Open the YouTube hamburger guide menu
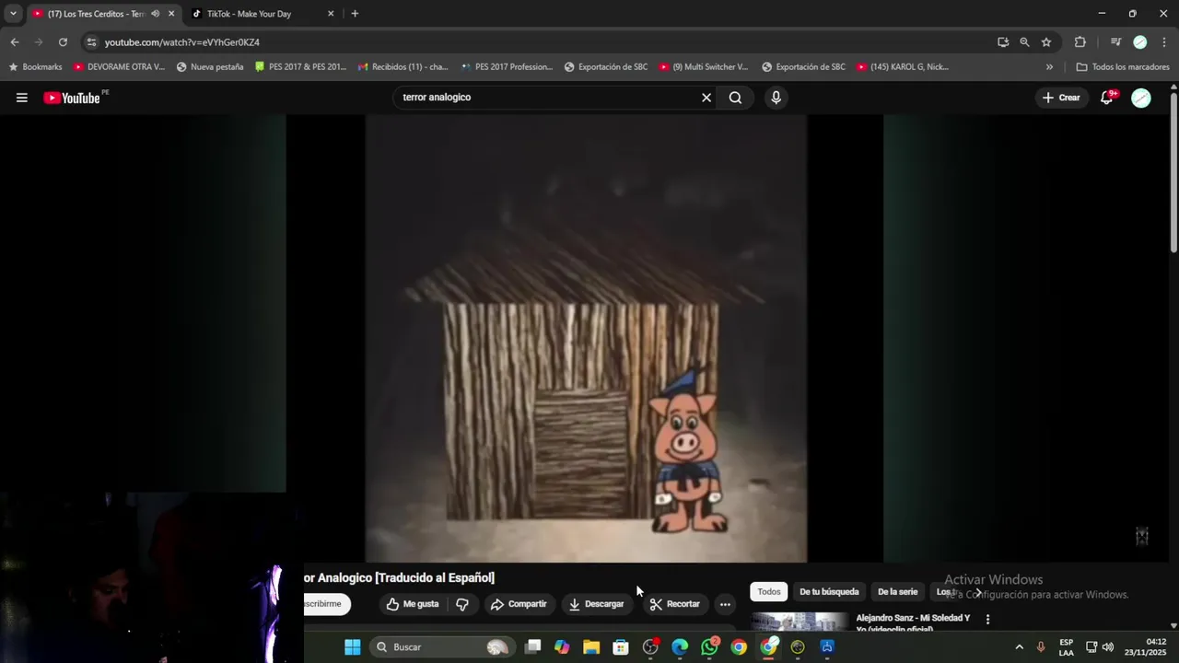Screen dimensions: 1179x663 coord(21,98)
